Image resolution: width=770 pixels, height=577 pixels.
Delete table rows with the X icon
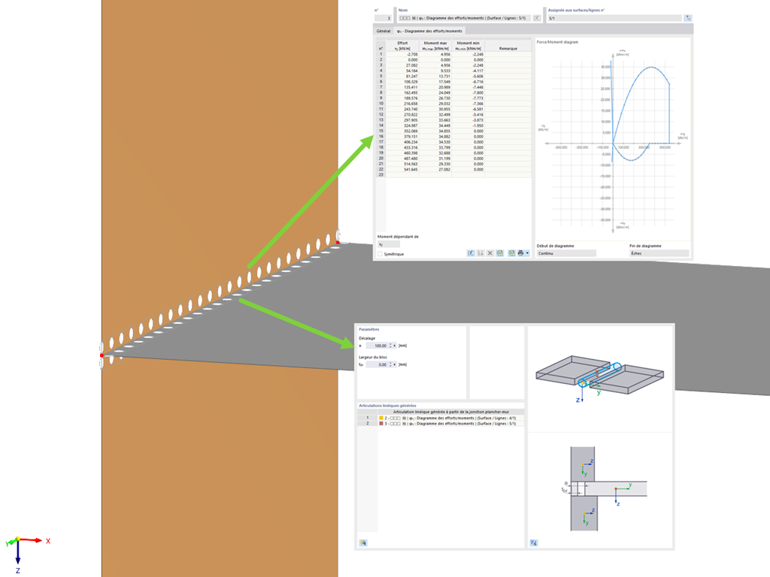[490, 253]
